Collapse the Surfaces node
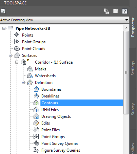Viewport: 137px width, 154px height. [x=11, y=56]
